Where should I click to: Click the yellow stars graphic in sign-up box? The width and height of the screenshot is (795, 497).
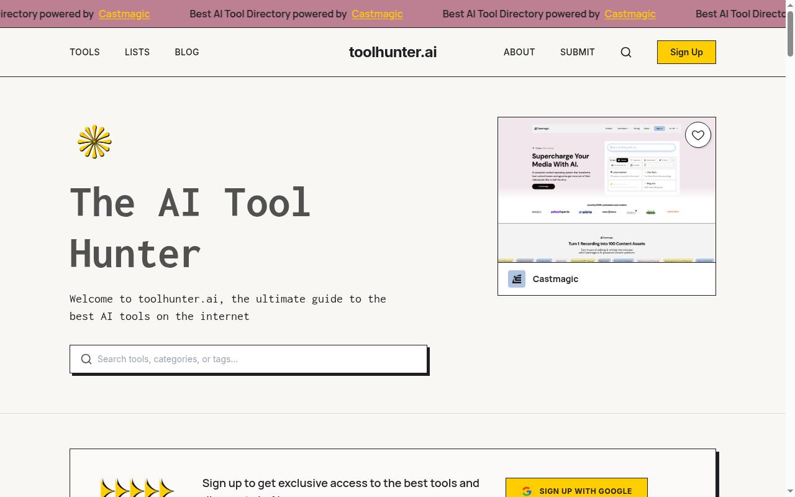137,488
